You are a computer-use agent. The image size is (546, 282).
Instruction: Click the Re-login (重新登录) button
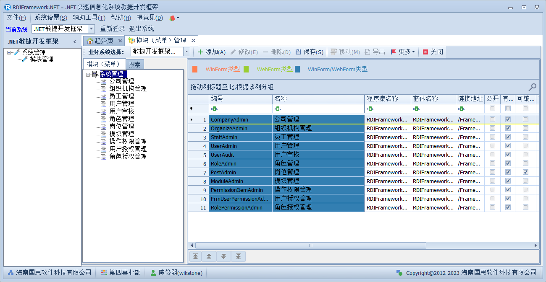[x=112, y=29]
